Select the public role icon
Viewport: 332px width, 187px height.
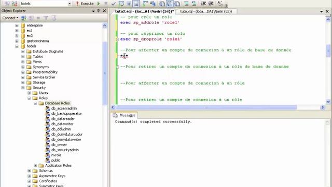48,161
